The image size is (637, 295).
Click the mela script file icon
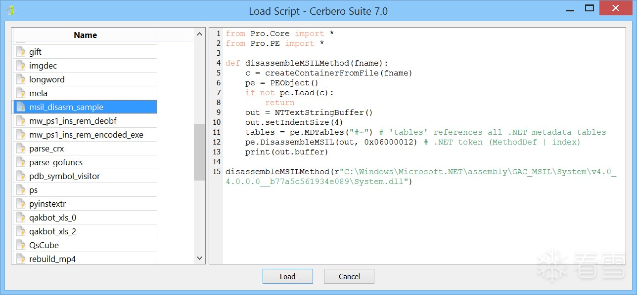point(21,93)
